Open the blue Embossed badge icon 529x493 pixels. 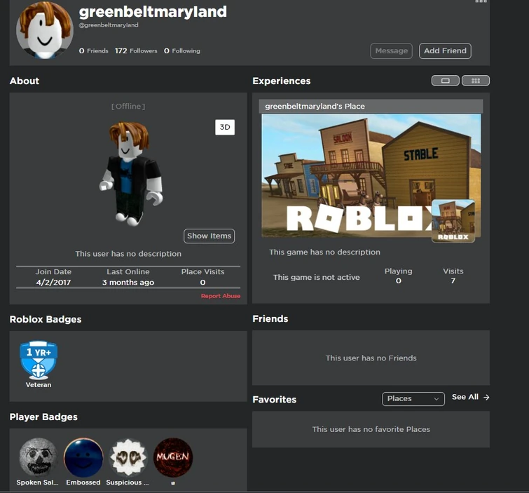tap(83, 457)
